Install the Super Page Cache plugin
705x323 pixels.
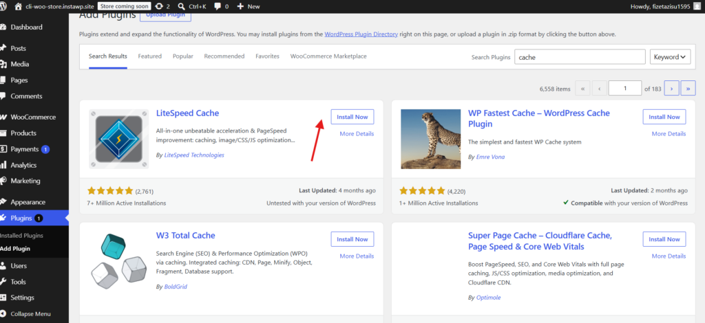pos(664,239)
